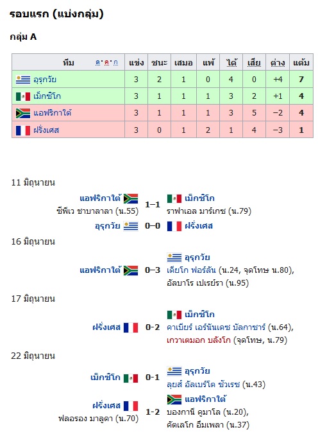Open the ฝรั่งเศส link in standings table

coord(46,130)
